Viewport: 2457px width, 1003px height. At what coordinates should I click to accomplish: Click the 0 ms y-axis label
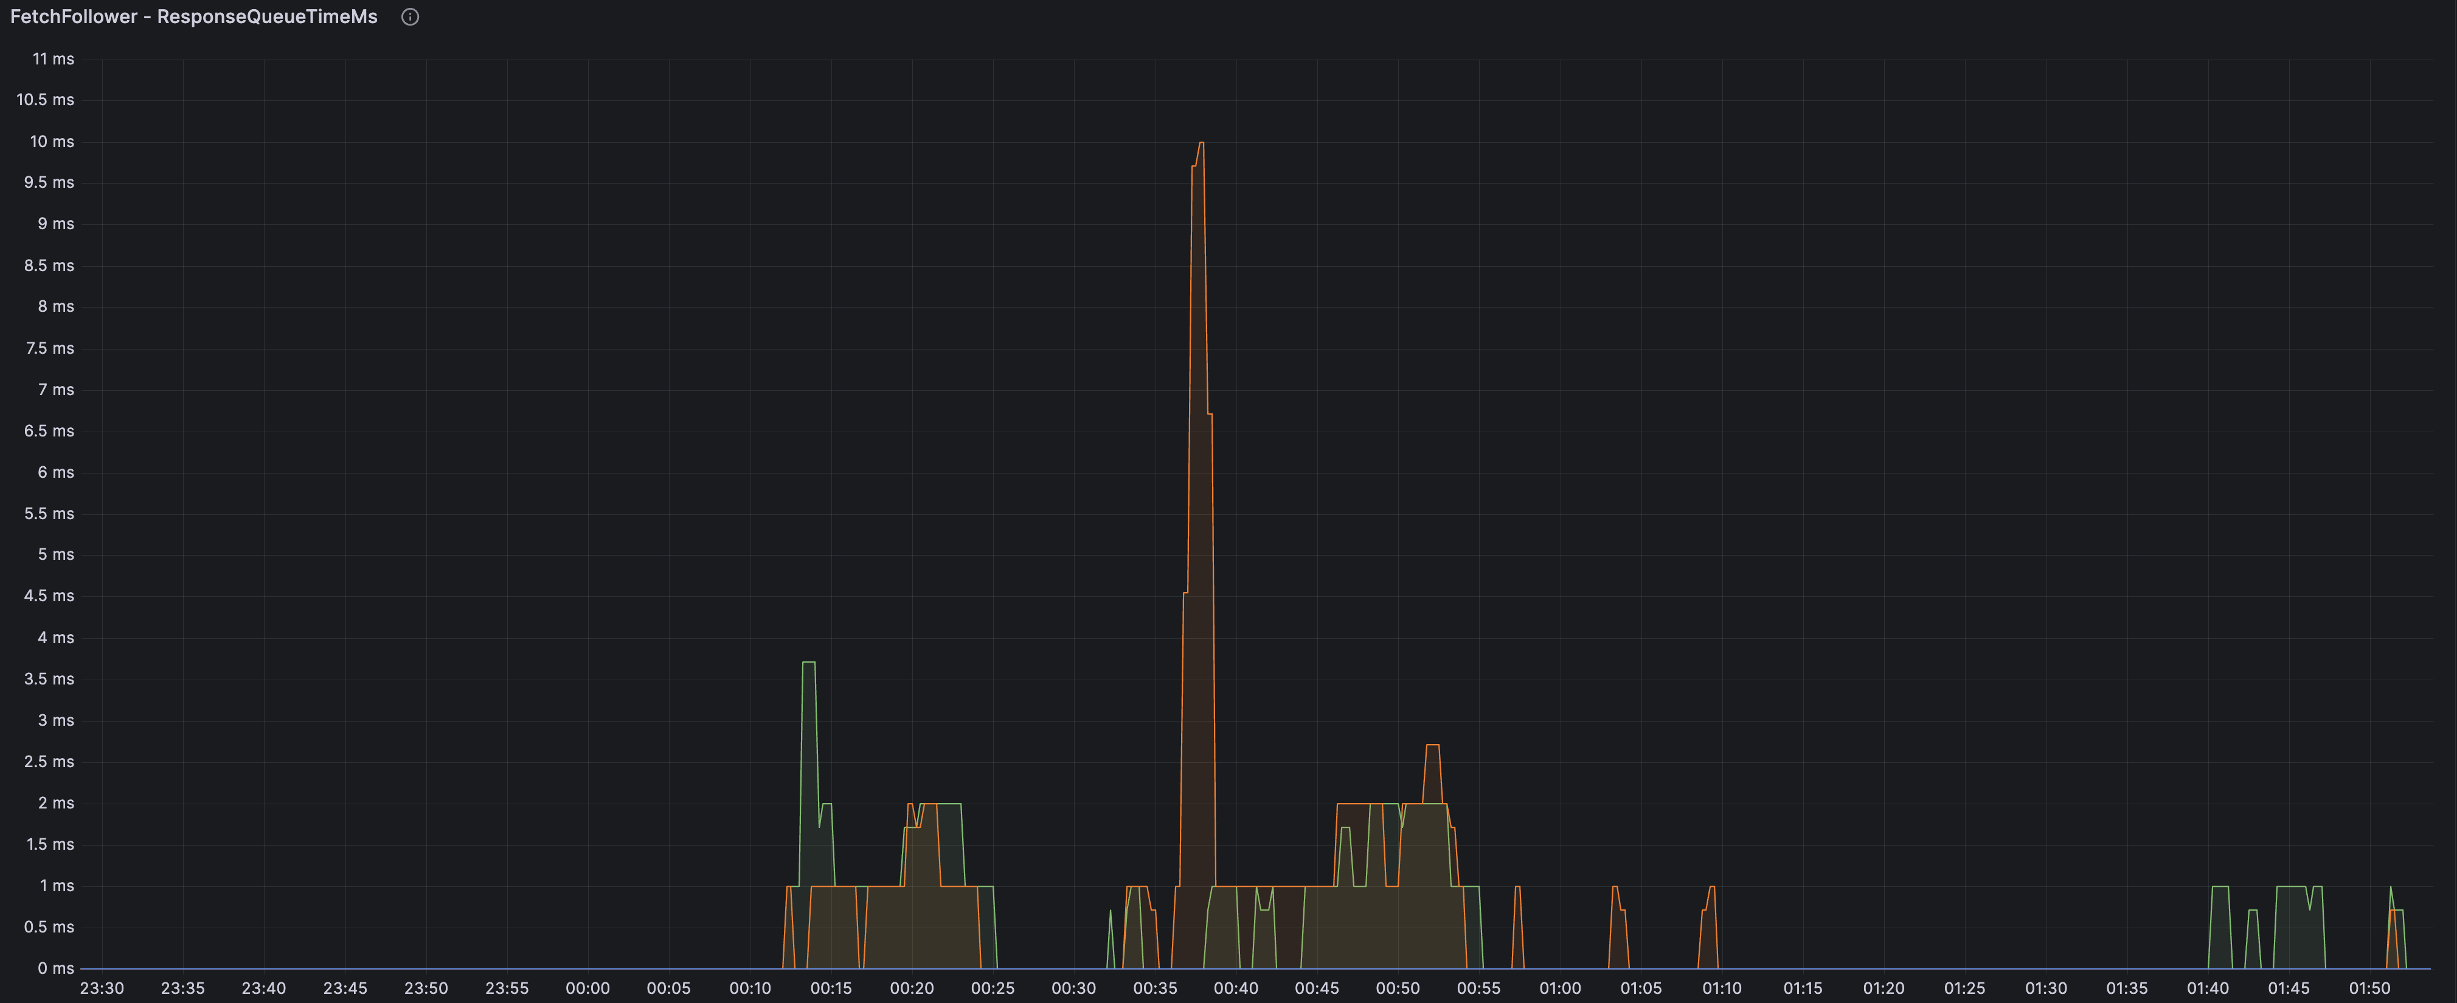click(55, 968)
